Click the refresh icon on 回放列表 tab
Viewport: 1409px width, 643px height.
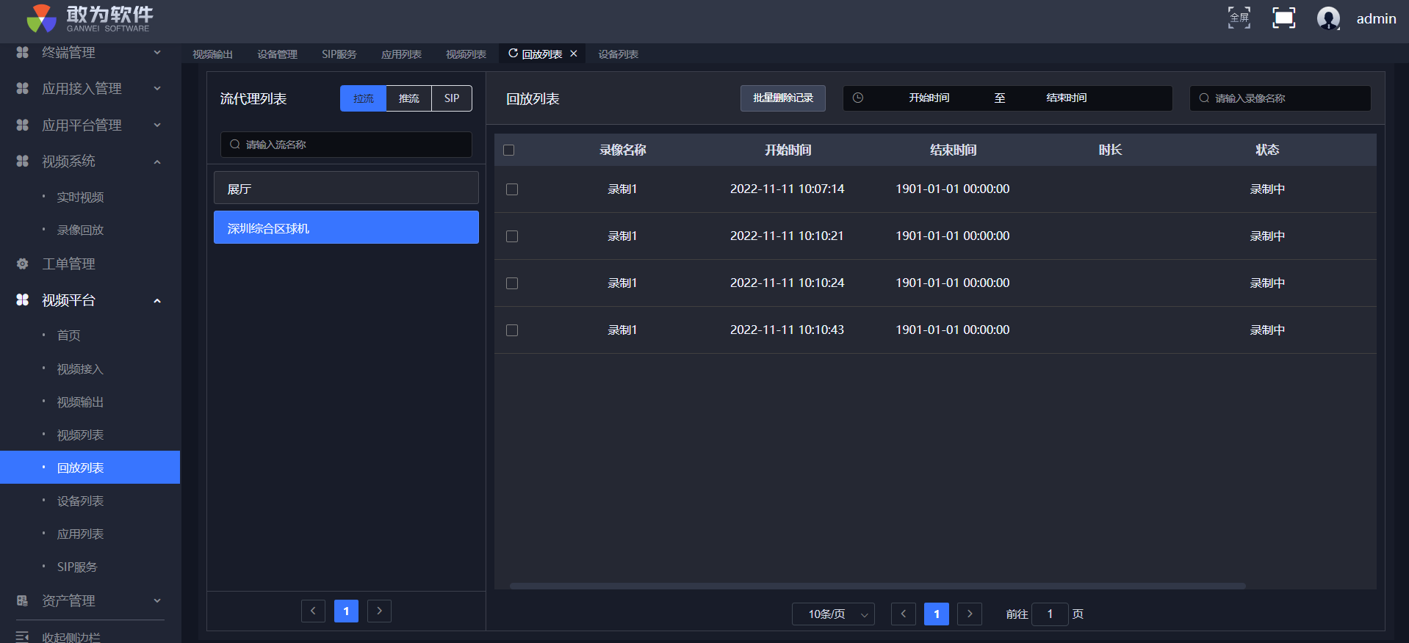513,54
